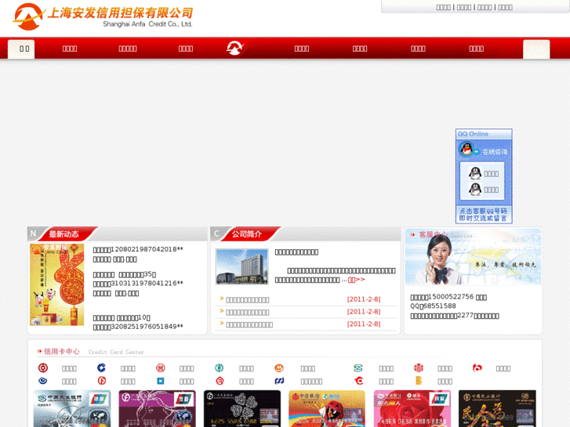Click the entry with ID 3208251976051849**
The width and height of the screenshot is (570, 427).
click(138, 327)
